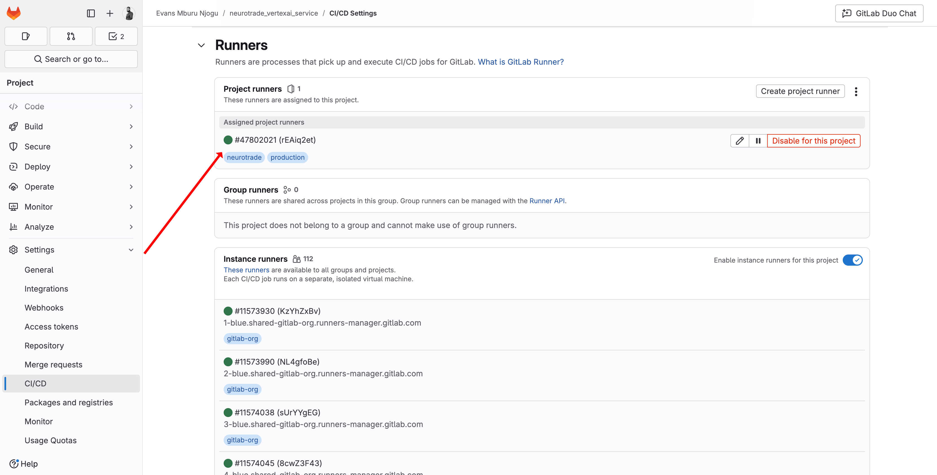Disable instance runners toggle for this project

(x=852, y=260)
